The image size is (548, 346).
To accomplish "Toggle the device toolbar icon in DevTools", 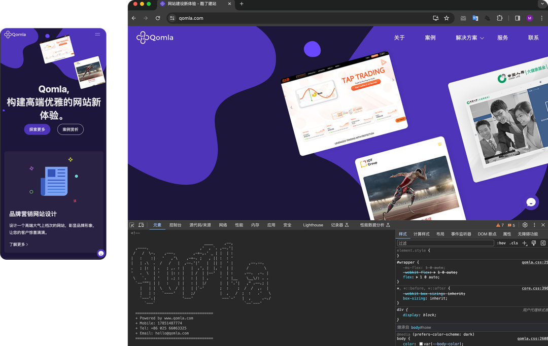I will [141, 225].
